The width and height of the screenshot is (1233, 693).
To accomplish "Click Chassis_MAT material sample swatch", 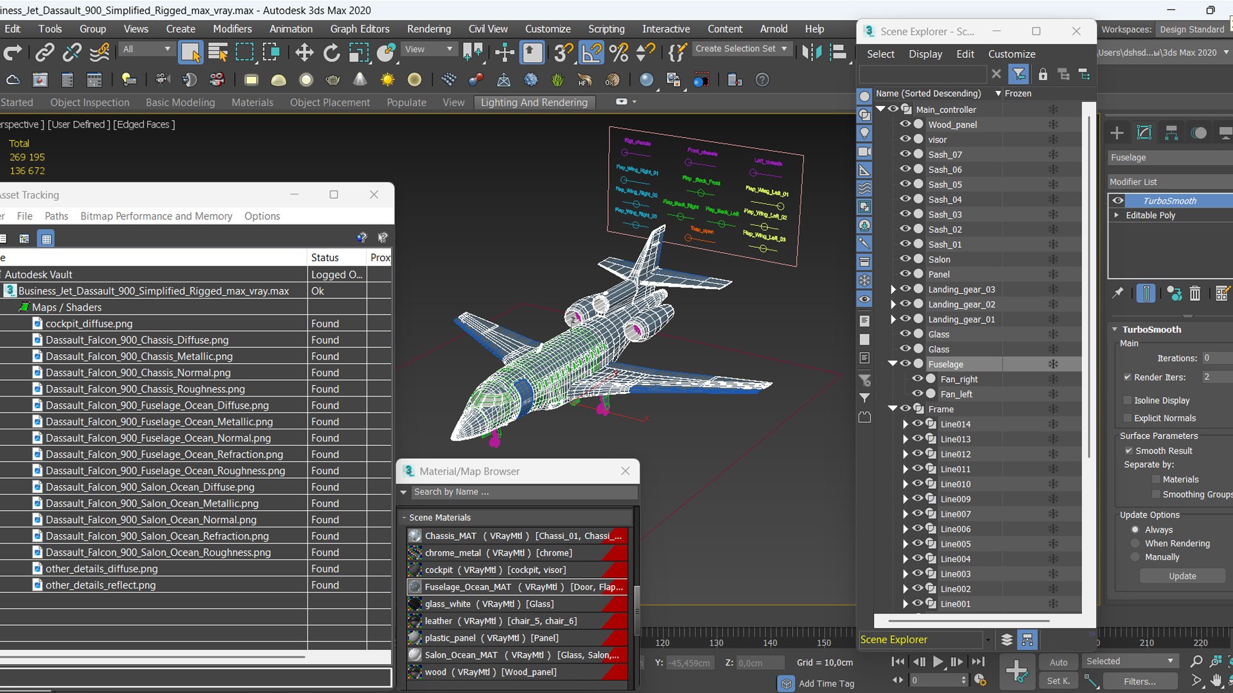I will click(415, 536).
